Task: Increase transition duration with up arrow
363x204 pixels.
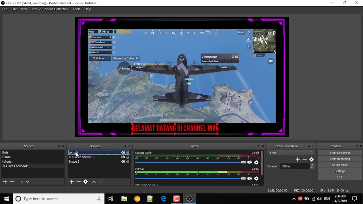Action: coord(312,165)
